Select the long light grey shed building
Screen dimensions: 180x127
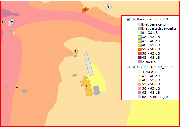[90, 68]
